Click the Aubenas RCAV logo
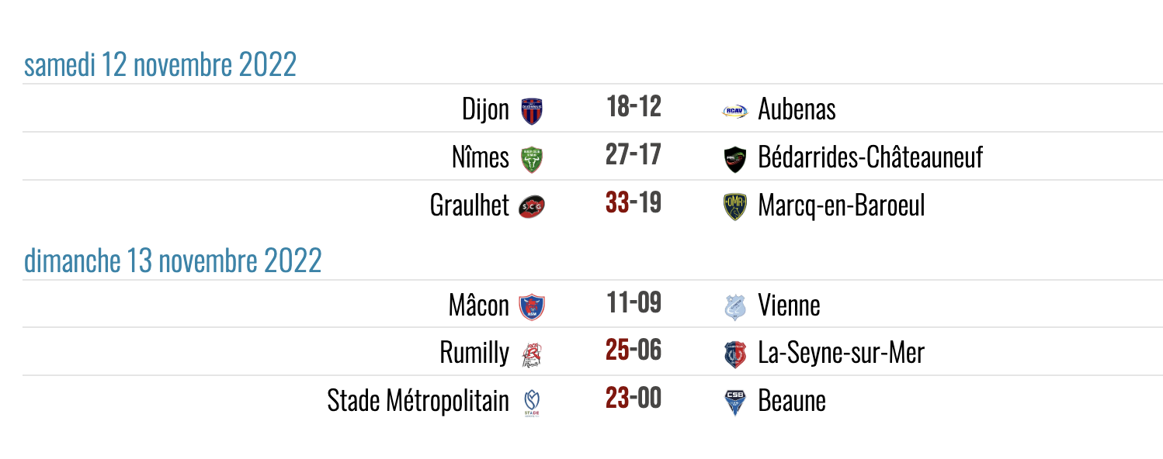 pos(734,111)
